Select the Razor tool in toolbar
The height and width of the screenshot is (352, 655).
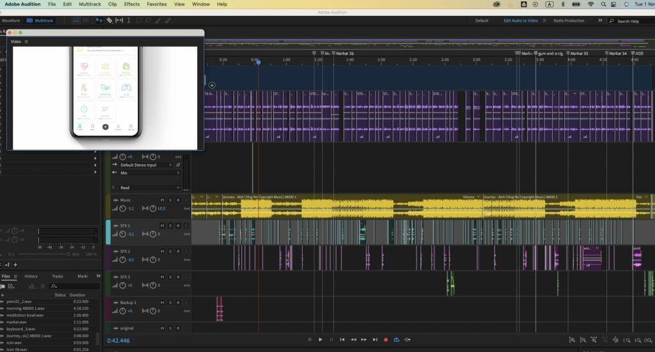click(x=109, y=20)
